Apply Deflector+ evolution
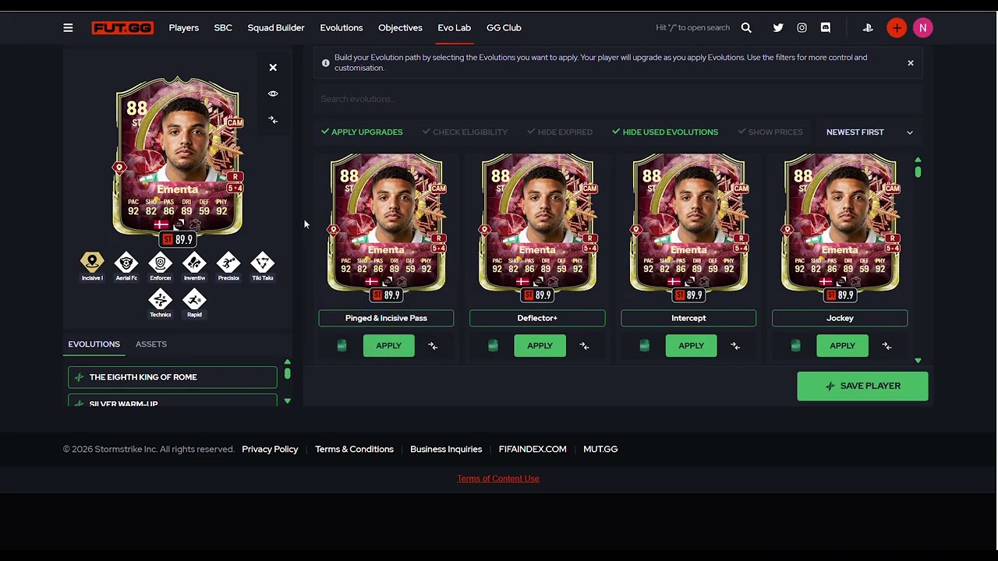The height and width of the screenshot is (561, 998). [540, 346]
